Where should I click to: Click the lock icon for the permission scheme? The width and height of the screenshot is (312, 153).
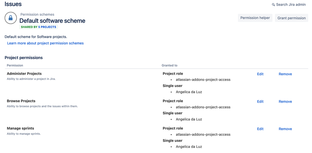coord(11,18)
